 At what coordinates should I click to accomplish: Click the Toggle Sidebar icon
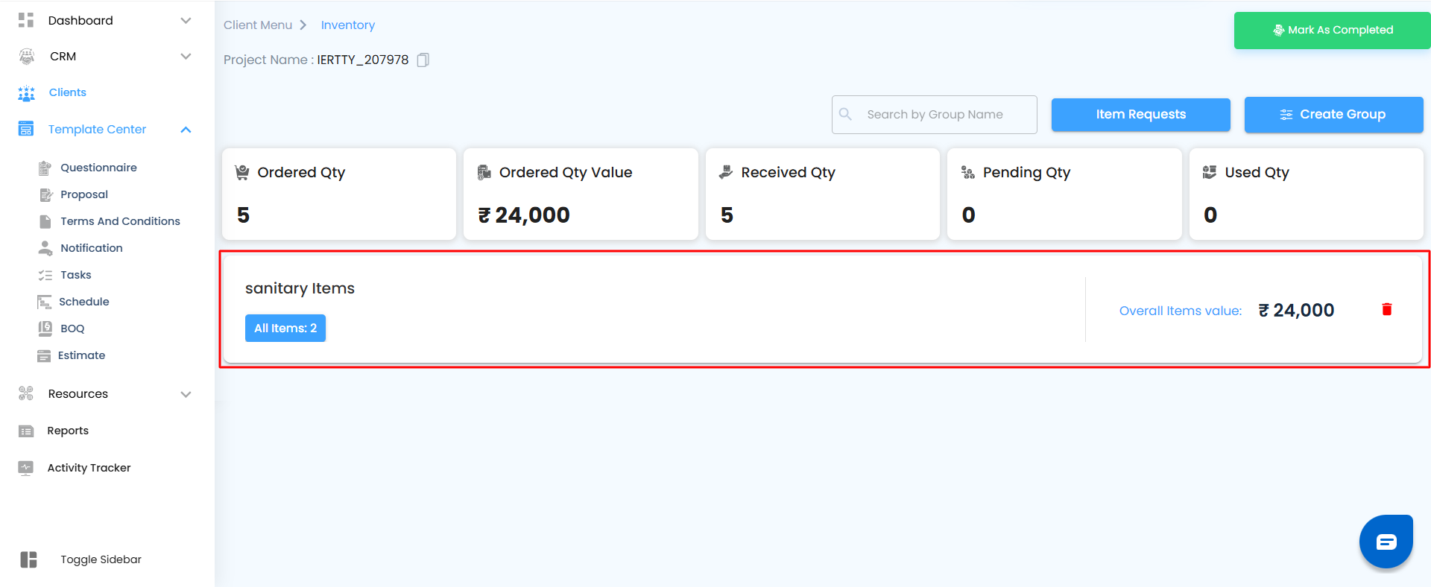(28, 559)
